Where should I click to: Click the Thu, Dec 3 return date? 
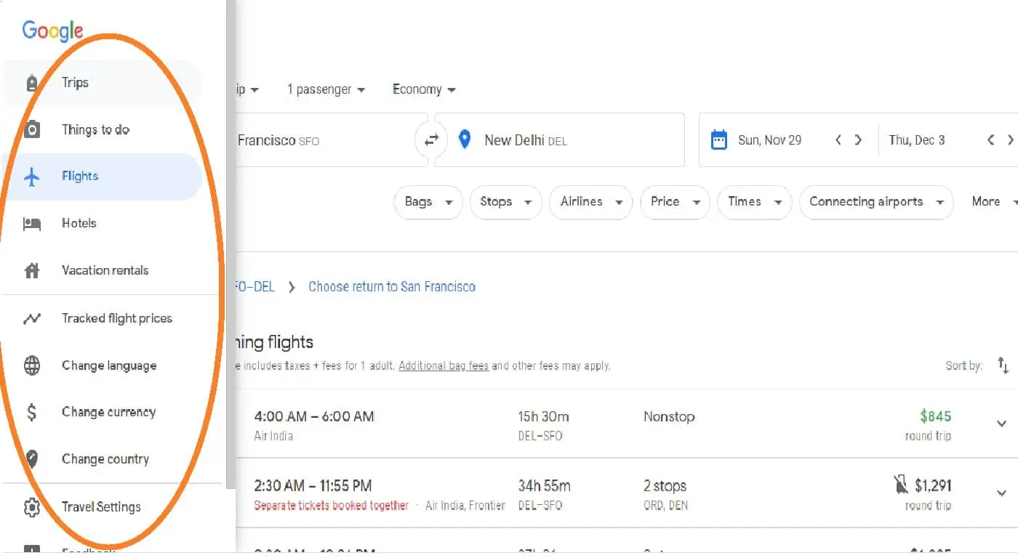pyautogui.click(x=917, y=140)
